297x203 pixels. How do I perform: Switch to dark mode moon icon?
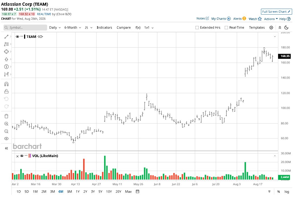tap(286, 28)
